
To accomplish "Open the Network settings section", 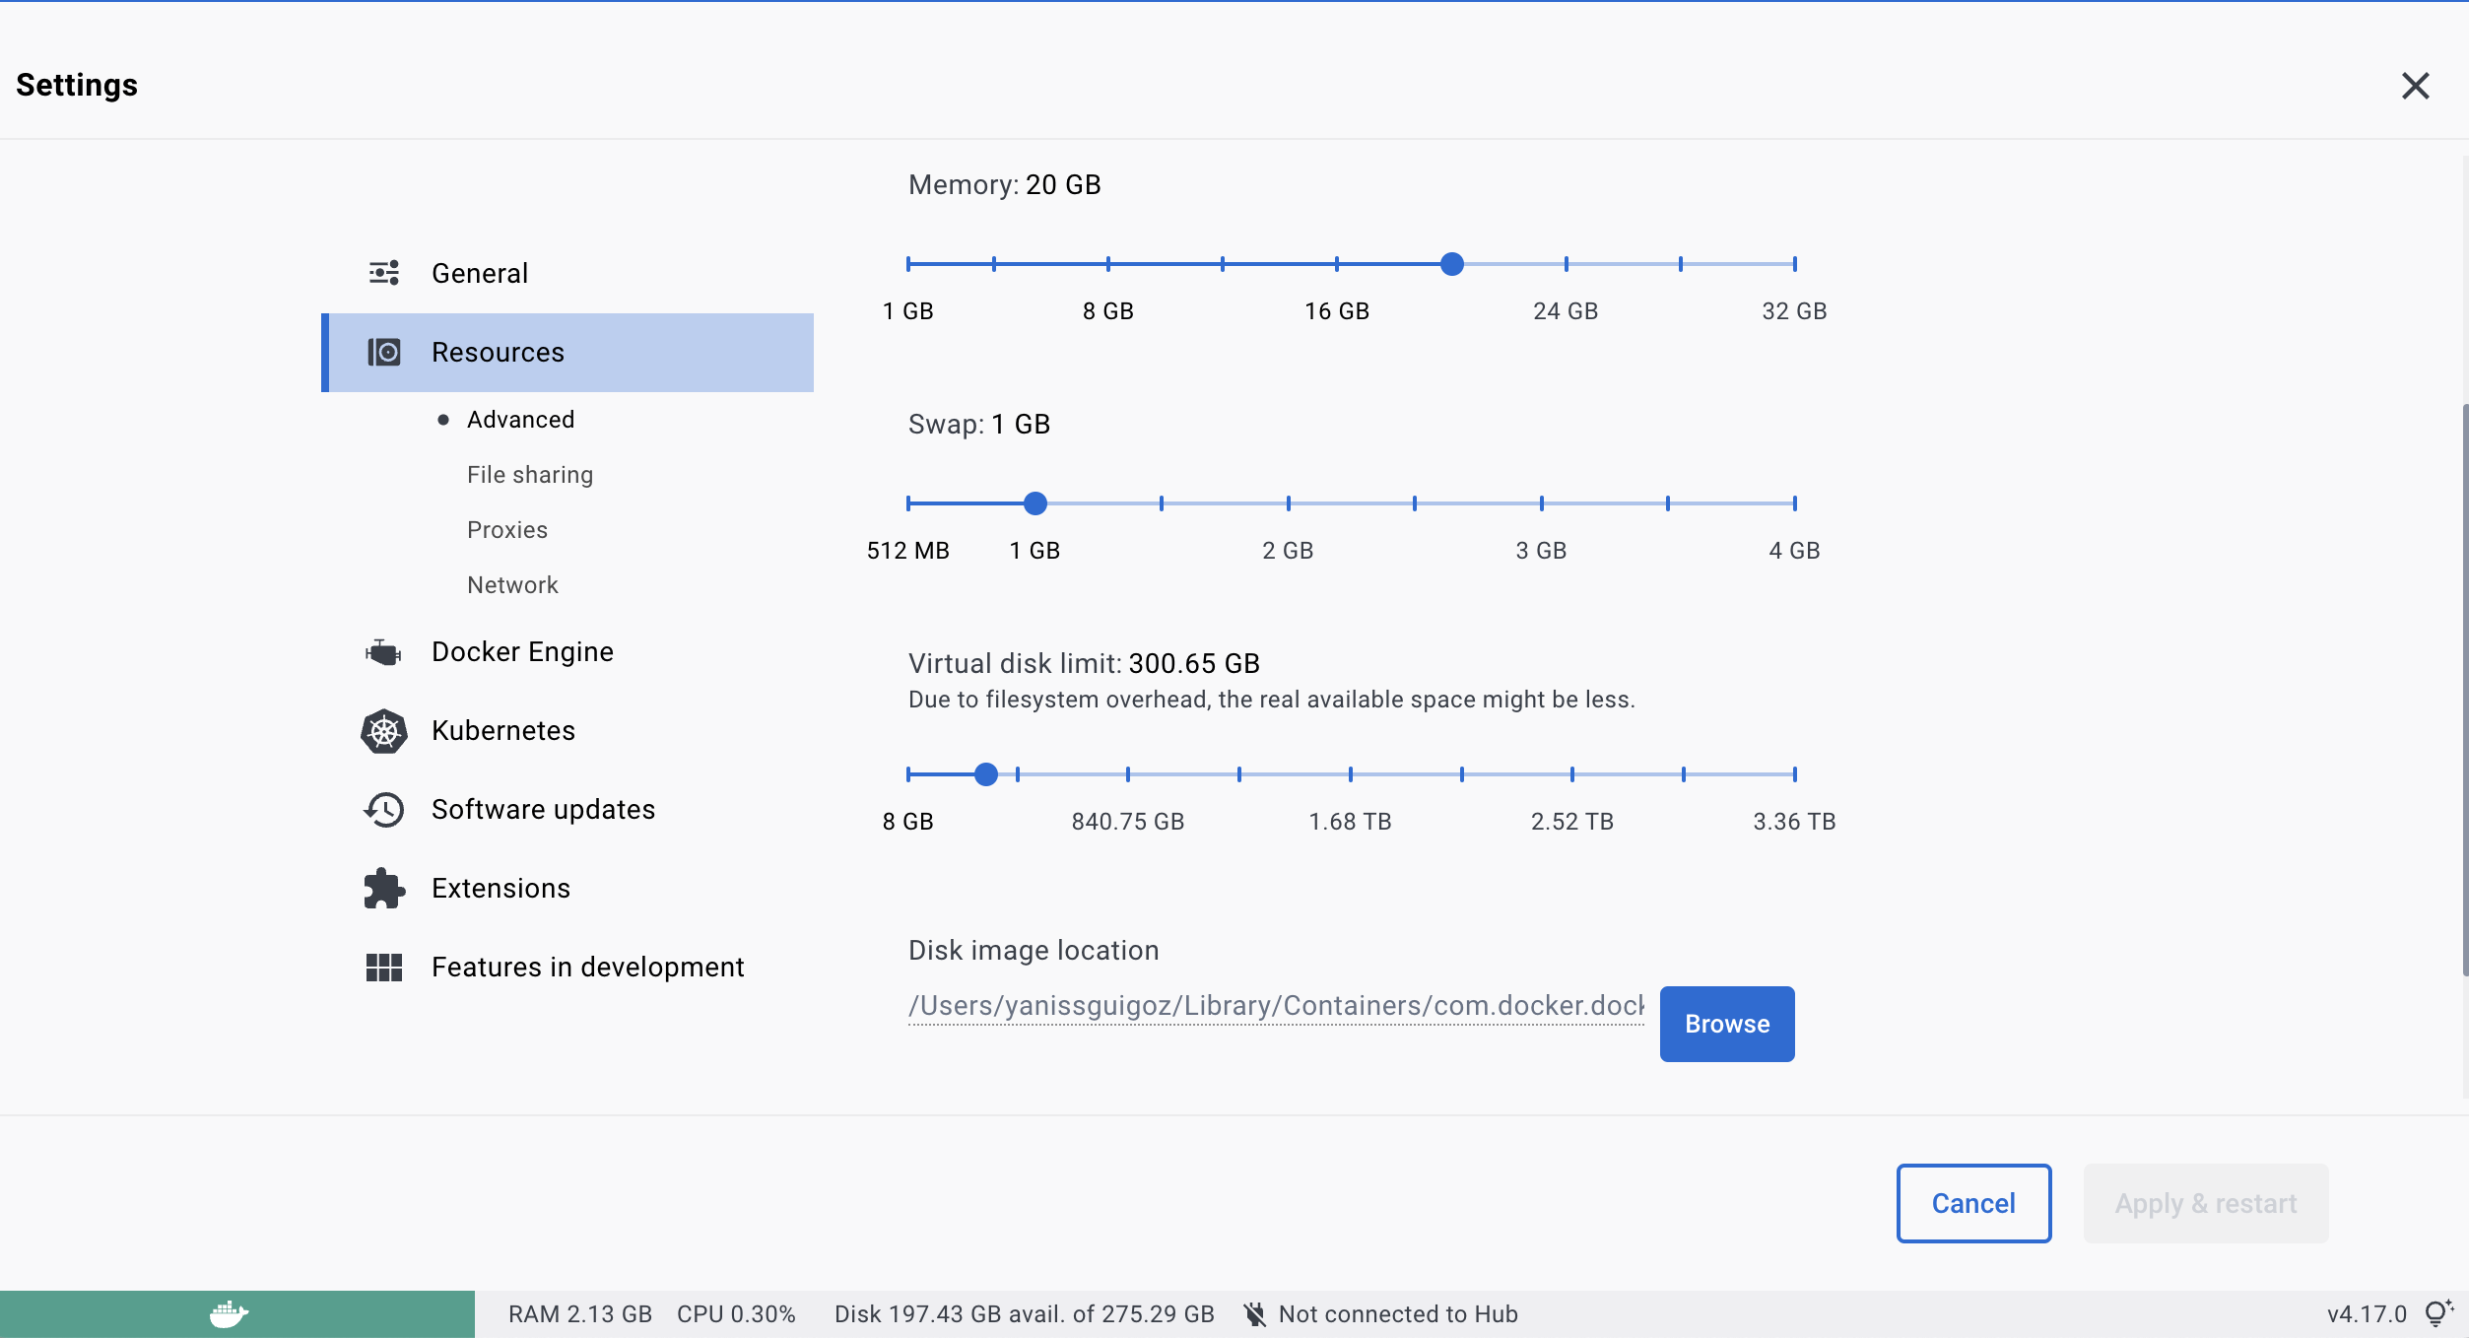I will (x=511, y=584).
